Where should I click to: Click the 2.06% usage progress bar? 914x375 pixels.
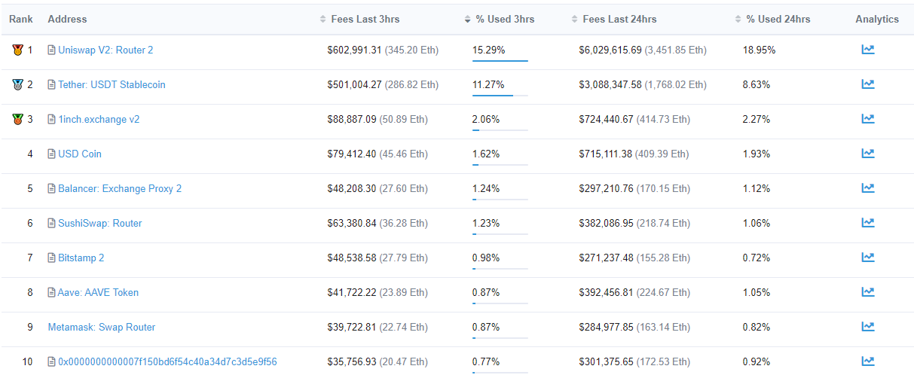(x=500, y=130)
